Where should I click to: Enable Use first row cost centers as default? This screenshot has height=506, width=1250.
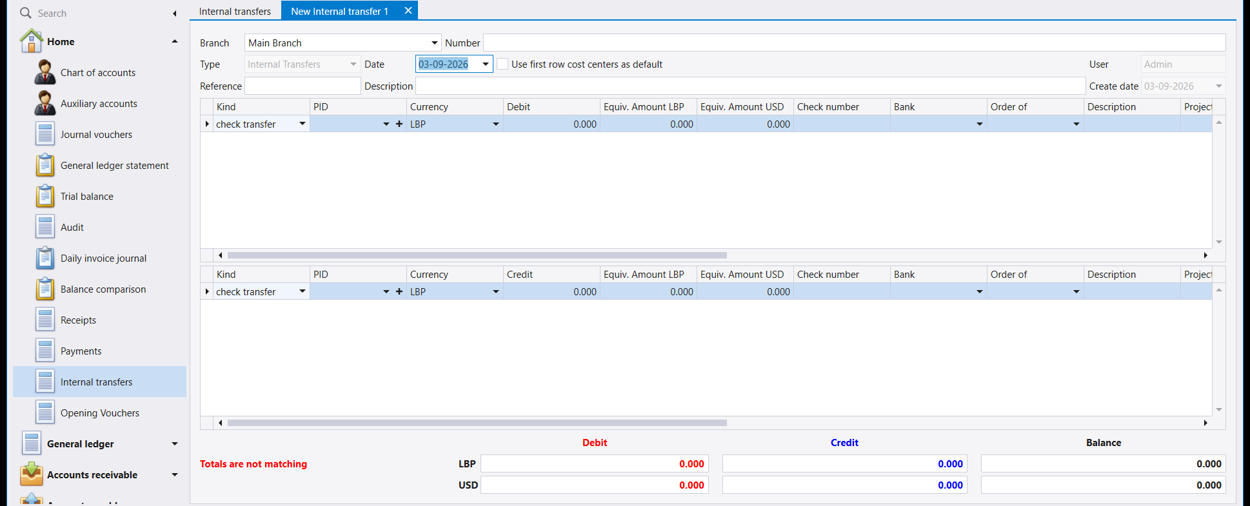502,64
